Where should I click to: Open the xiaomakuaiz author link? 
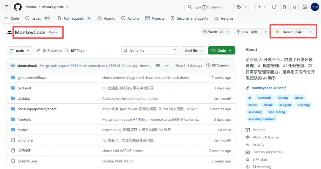(27, 66)
